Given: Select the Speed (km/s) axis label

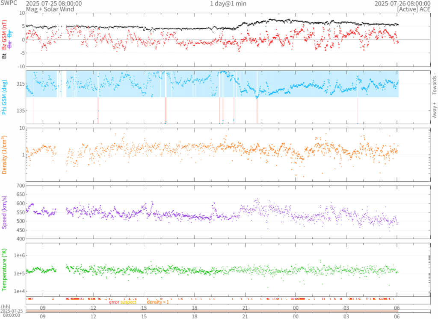Looking at the screenshot, I should (x=5, y=212).
